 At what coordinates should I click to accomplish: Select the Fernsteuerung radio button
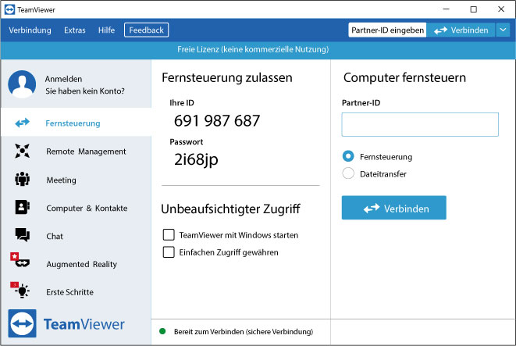pyautogui.click(x=348, y=156)
